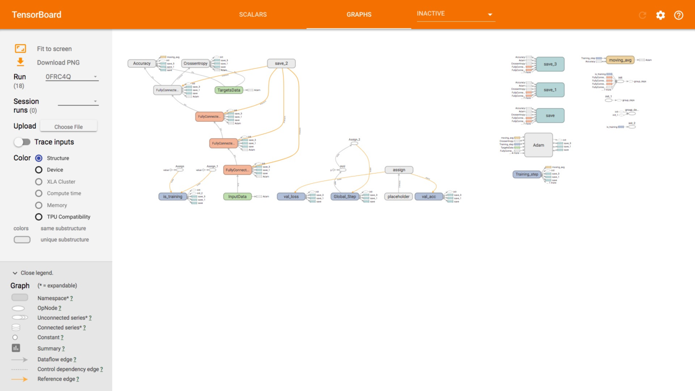Select the Adam node in graph
695x391 pixels.
click(538, 145)
